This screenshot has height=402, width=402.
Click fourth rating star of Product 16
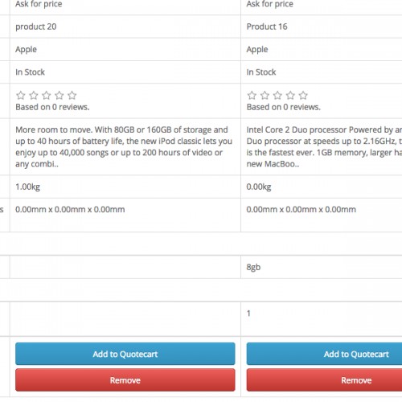click(290, 96)
